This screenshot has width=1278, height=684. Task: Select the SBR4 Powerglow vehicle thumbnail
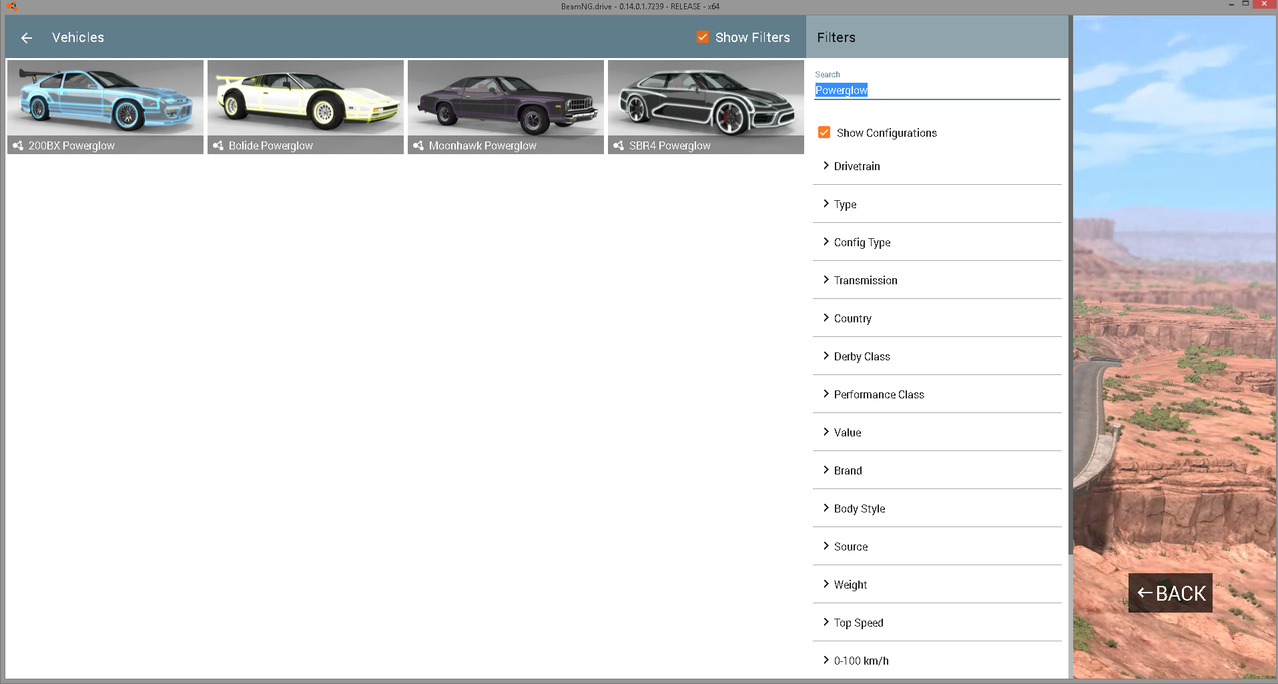706,107
